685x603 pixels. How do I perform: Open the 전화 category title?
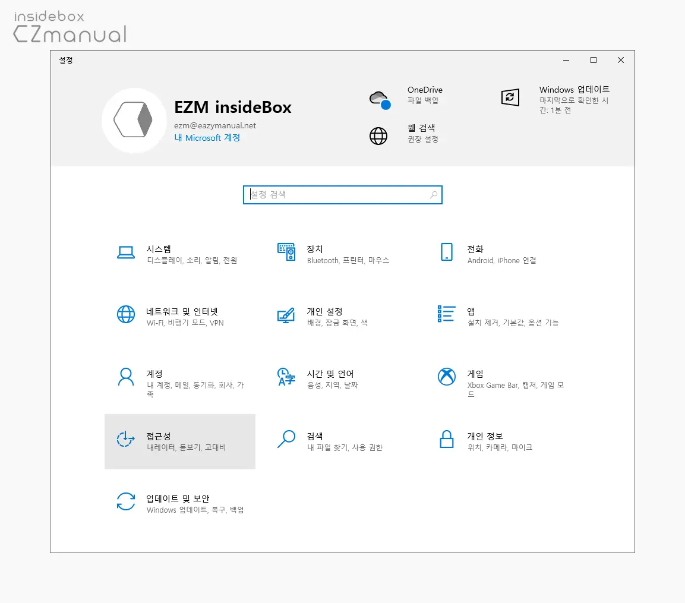[475, 249]
